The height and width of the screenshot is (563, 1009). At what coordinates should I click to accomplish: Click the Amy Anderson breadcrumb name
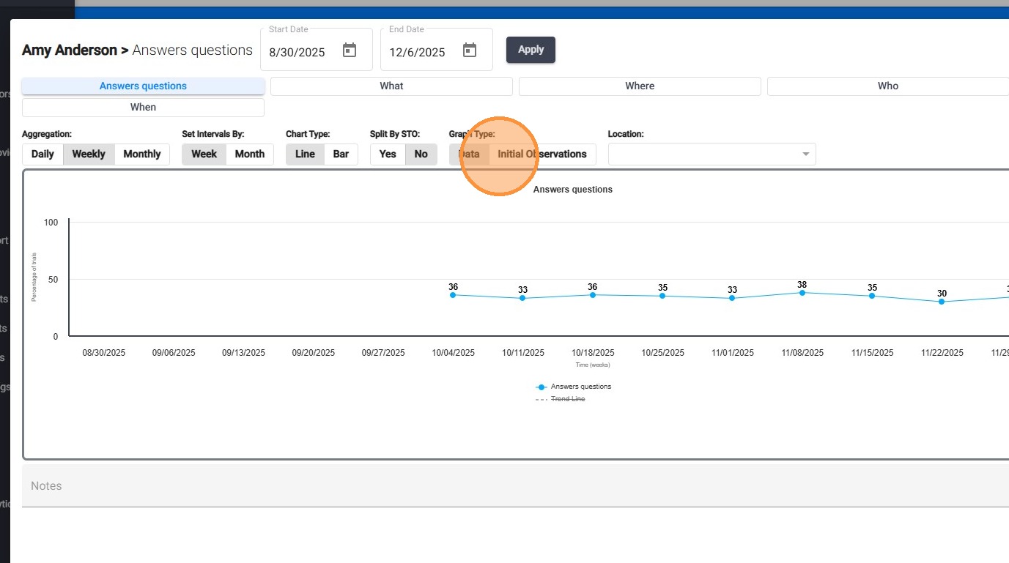pos(69,51)
